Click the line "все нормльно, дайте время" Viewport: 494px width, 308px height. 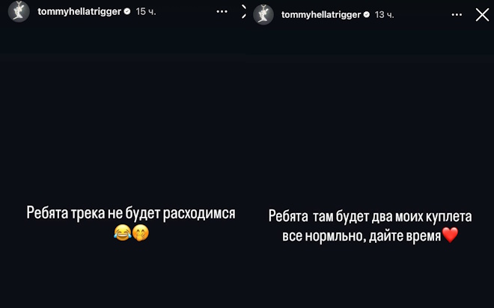click(362, 236)
